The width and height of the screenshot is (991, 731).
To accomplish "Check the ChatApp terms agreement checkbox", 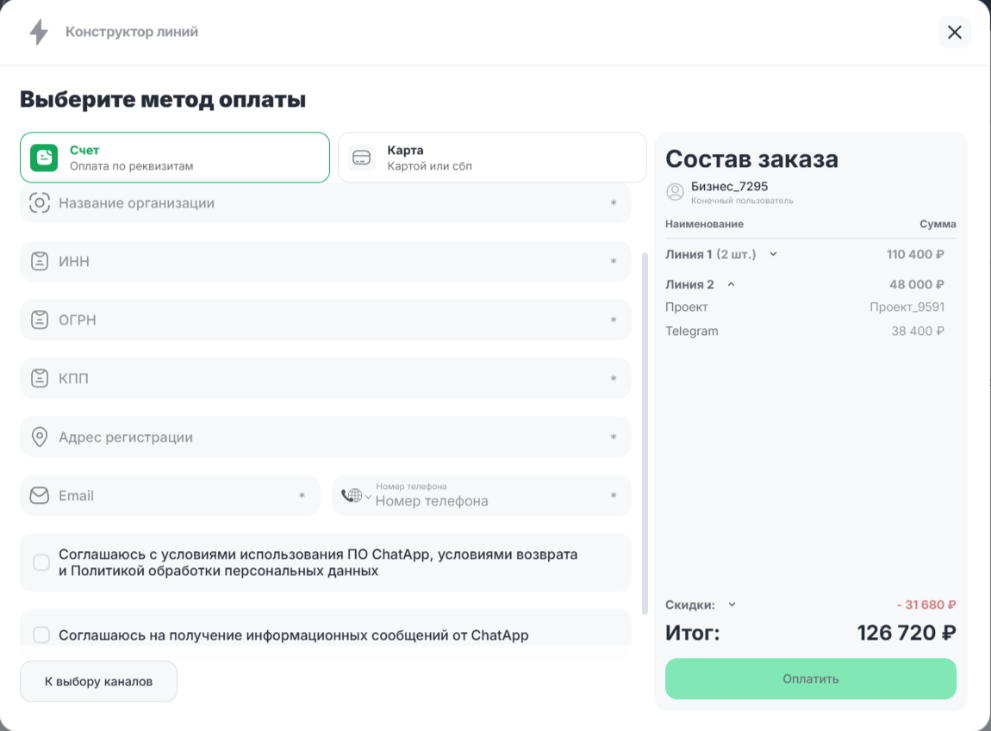I will click(41, 563).
